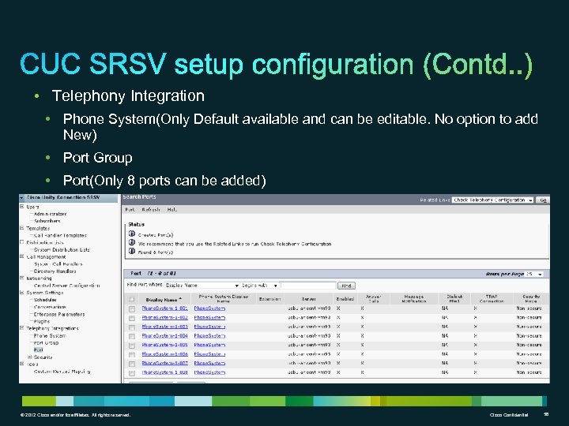Viewport: 569px width, 426px height.
Task: Open the PhoneSystem-1-008 port link
Action: [x=164, y=372]
